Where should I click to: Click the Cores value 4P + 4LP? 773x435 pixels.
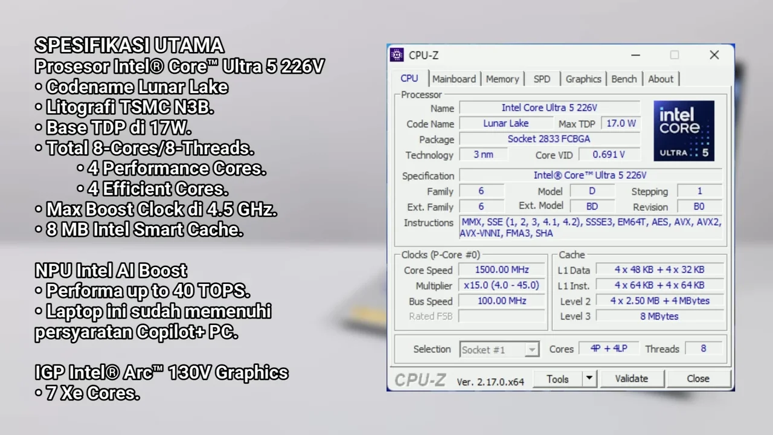pos(609,349)
